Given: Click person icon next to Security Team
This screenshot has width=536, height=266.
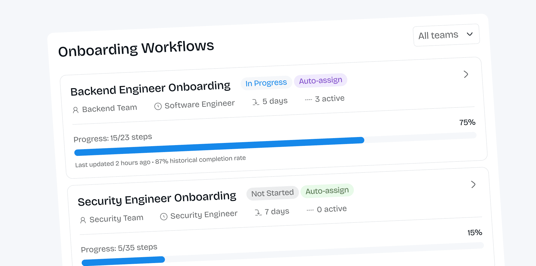Looking at the screenshot, I should 83,220.
